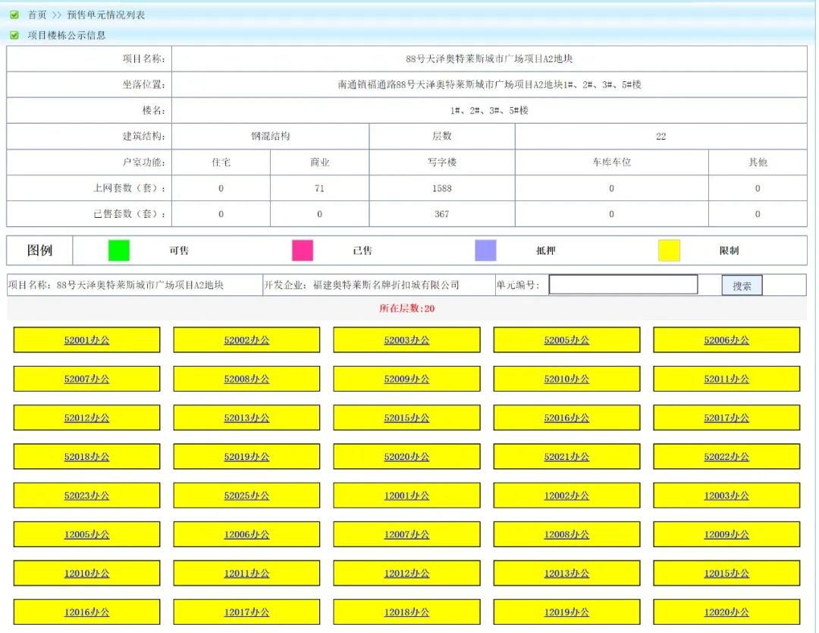
Task: Click unit link 12016办公
Action: pyautogui.click(x=86, y=612)
